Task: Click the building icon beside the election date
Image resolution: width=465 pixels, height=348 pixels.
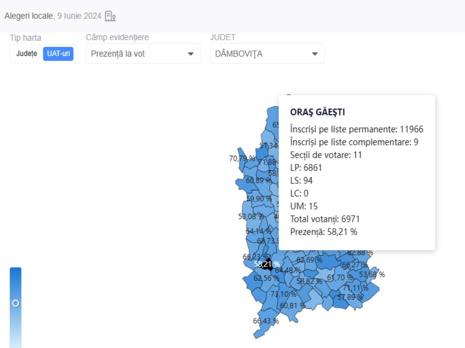Action: point(110,16)
